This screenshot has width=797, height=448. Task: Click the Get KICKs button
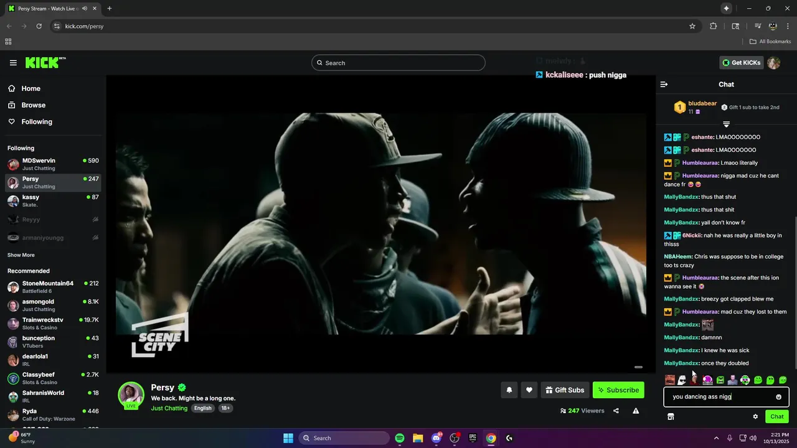[740, 63]
